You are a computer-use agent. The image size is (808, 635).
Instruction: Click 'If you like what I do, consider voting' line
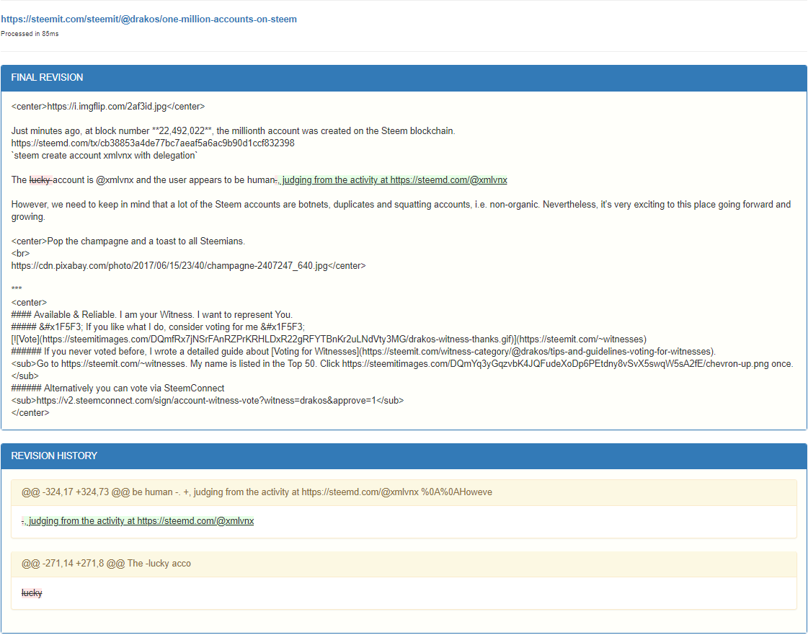[x=158, y=327]
